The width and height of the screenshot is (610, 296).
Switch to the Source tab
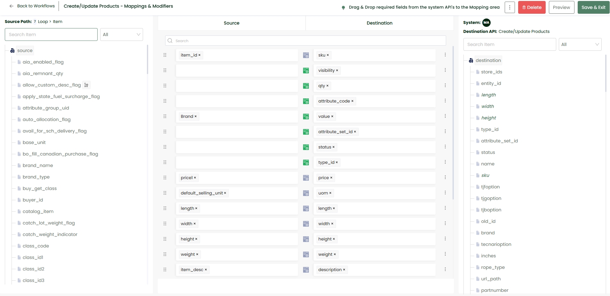pyautogui.click(x=231, y=23)
